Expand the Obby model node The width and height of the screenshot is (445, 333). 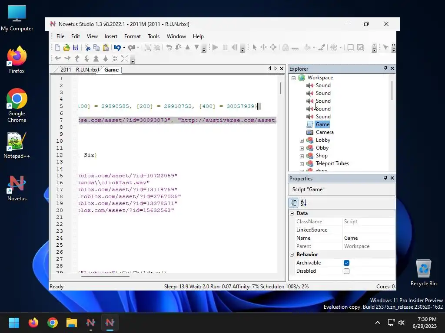(302, 148)
